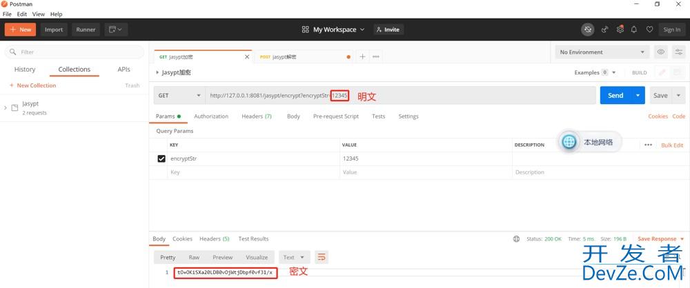Expand the Jasypt request name triangle
This screenshot has height=288, width=690.
point(157,72)
